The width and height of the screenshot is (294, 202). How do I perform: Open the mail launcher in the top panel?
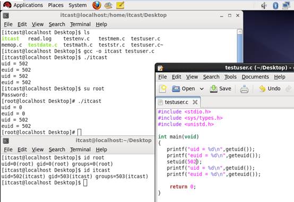point(108,5)
